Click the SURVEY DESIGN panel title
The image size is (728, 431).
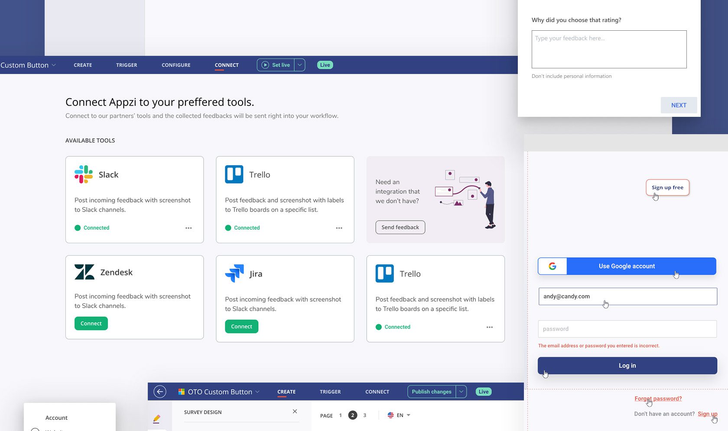[x=203, y=412]
